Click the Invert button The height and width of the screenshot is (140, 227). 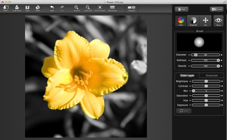pyautogui.click(x=217, y=9)
